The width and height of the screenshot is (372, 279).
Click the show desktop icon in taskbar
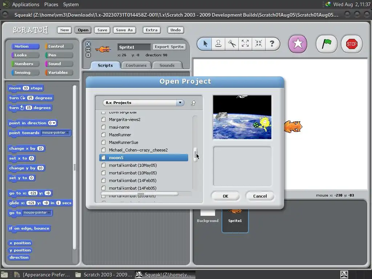click(x=4, y=275)
